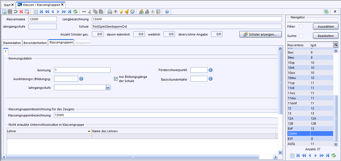Select class 9mu in Navigator list
Image resolution: width=341 pixels, height=161 pixels.
click(x=310, y=58)
